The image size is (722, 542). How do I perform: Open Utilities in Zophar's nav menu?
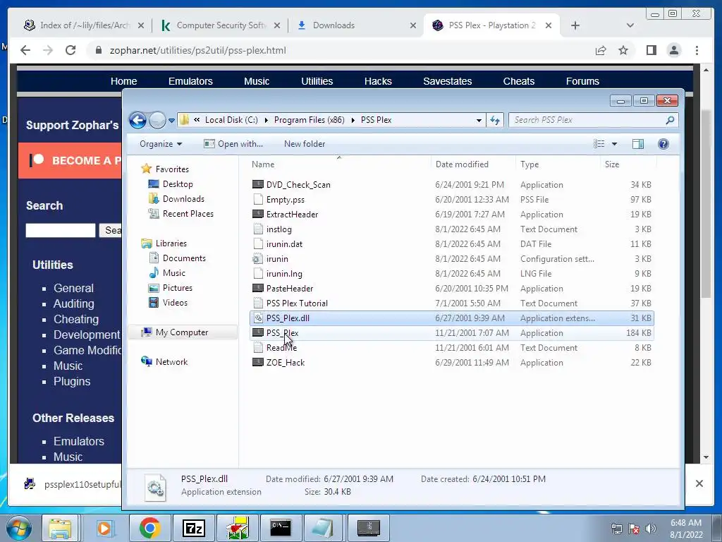point(317,81)
